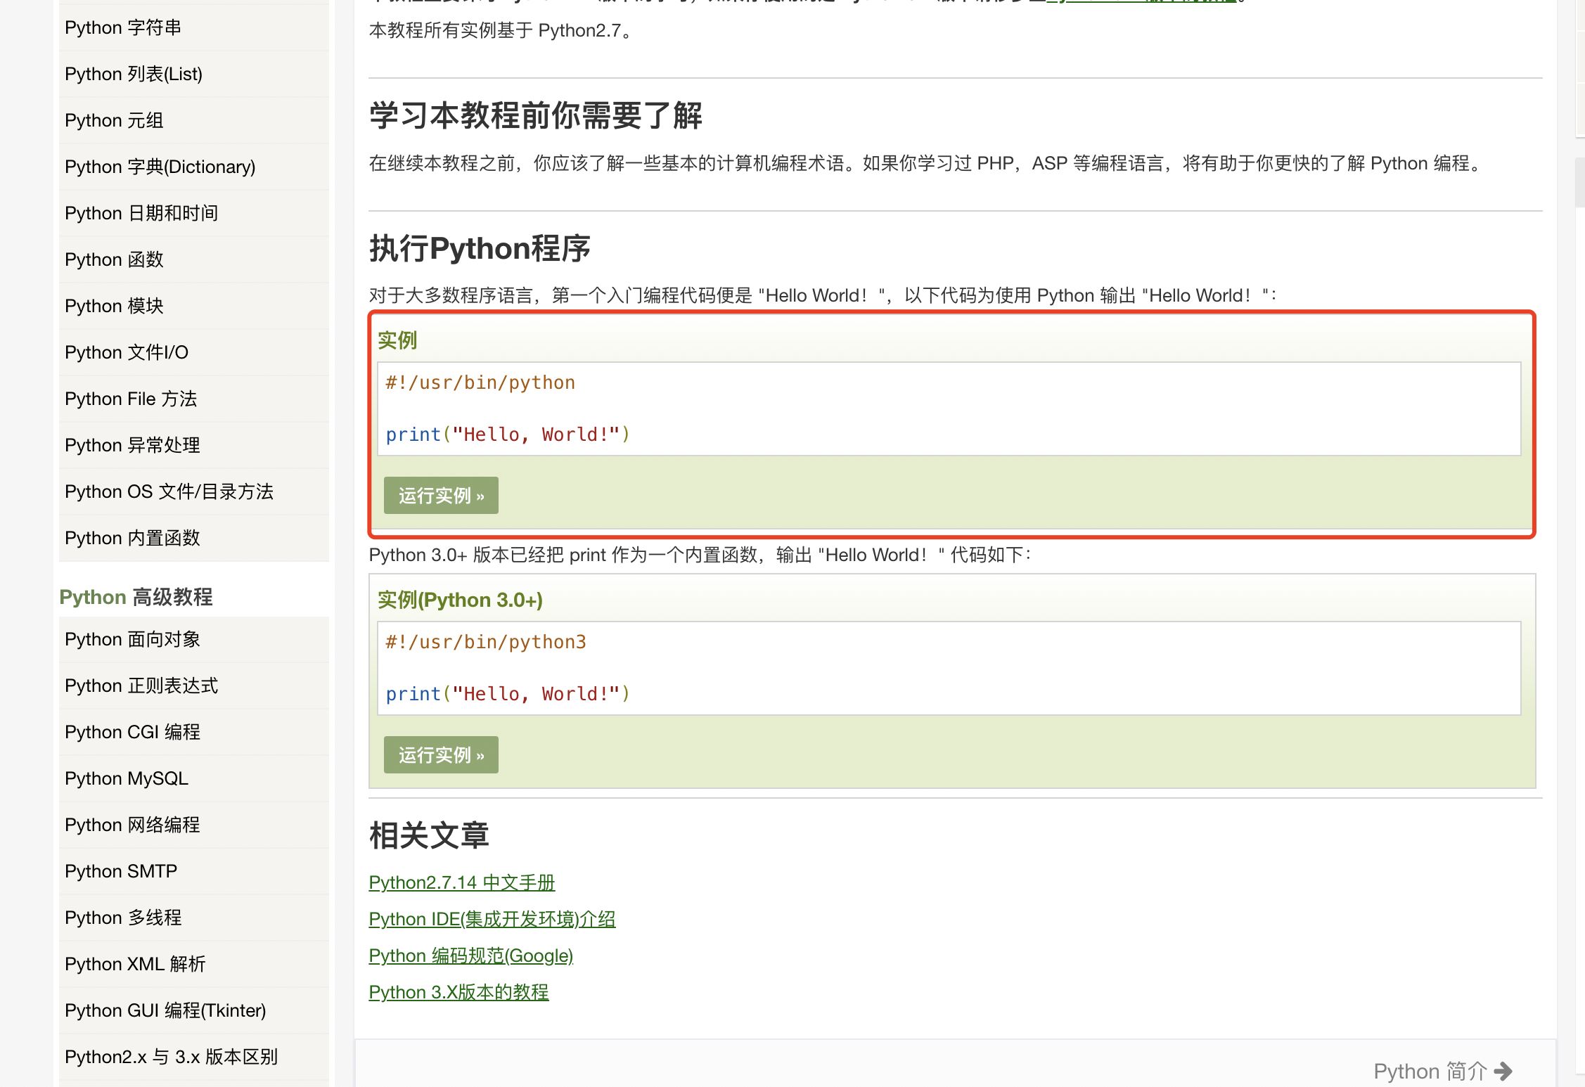Open Python 编码规范(Google) link
The width and height of the screenshot is (1585, 1087).
point(470,956)
